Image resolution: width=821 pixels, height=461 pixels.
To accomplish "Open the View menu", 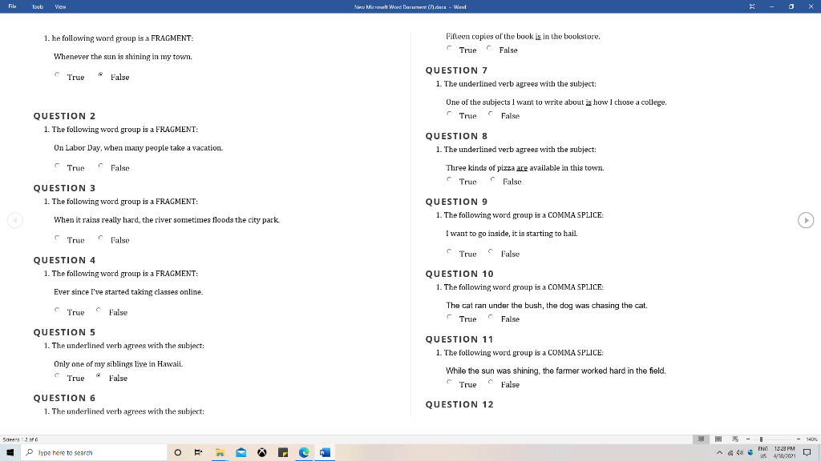I will point(60,6).
